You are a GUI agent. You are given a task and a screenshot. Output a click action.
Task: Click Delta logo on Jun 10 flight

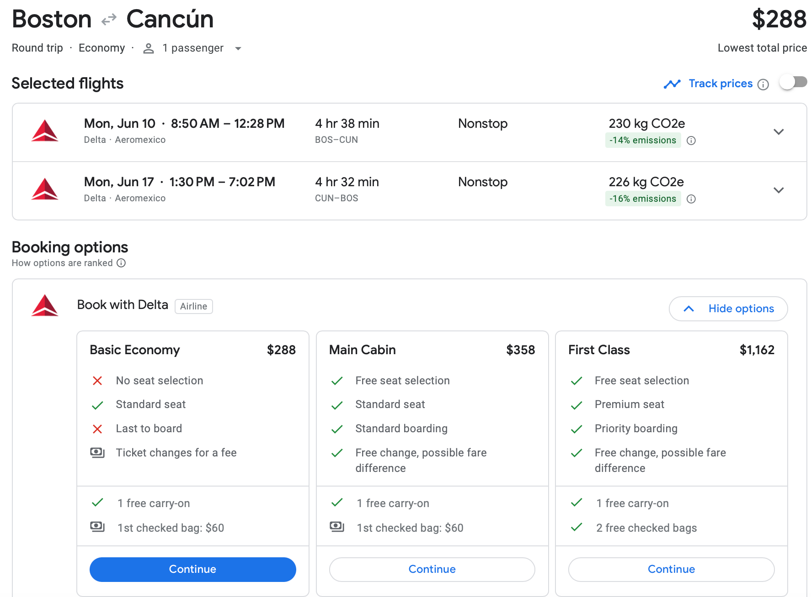point(45,131)
